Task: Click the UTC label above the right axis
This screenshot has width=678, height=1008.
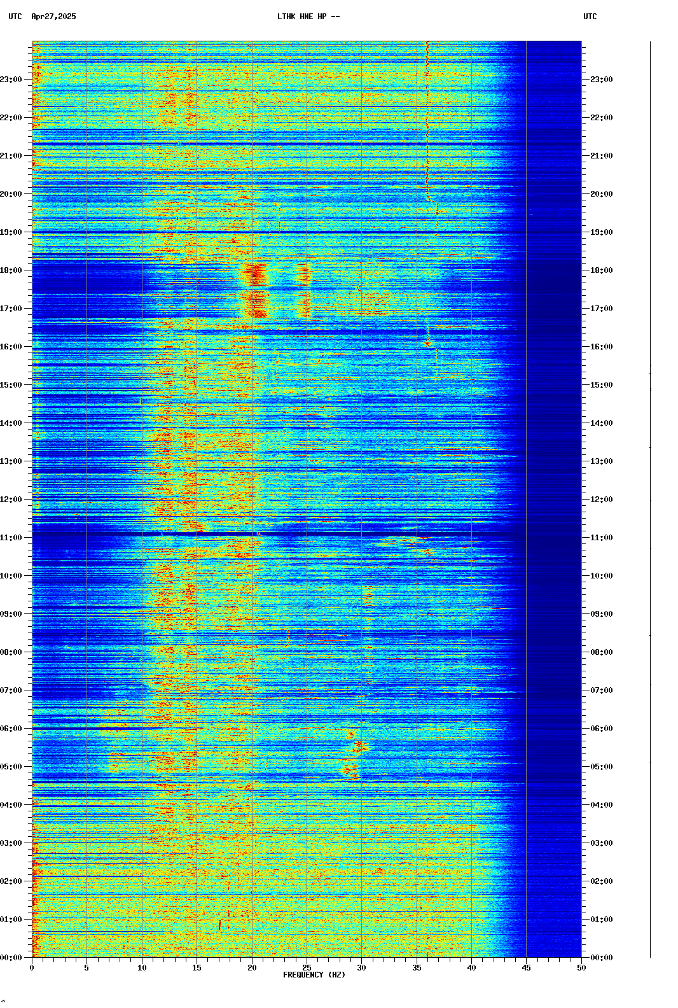Action: (590, 17)
